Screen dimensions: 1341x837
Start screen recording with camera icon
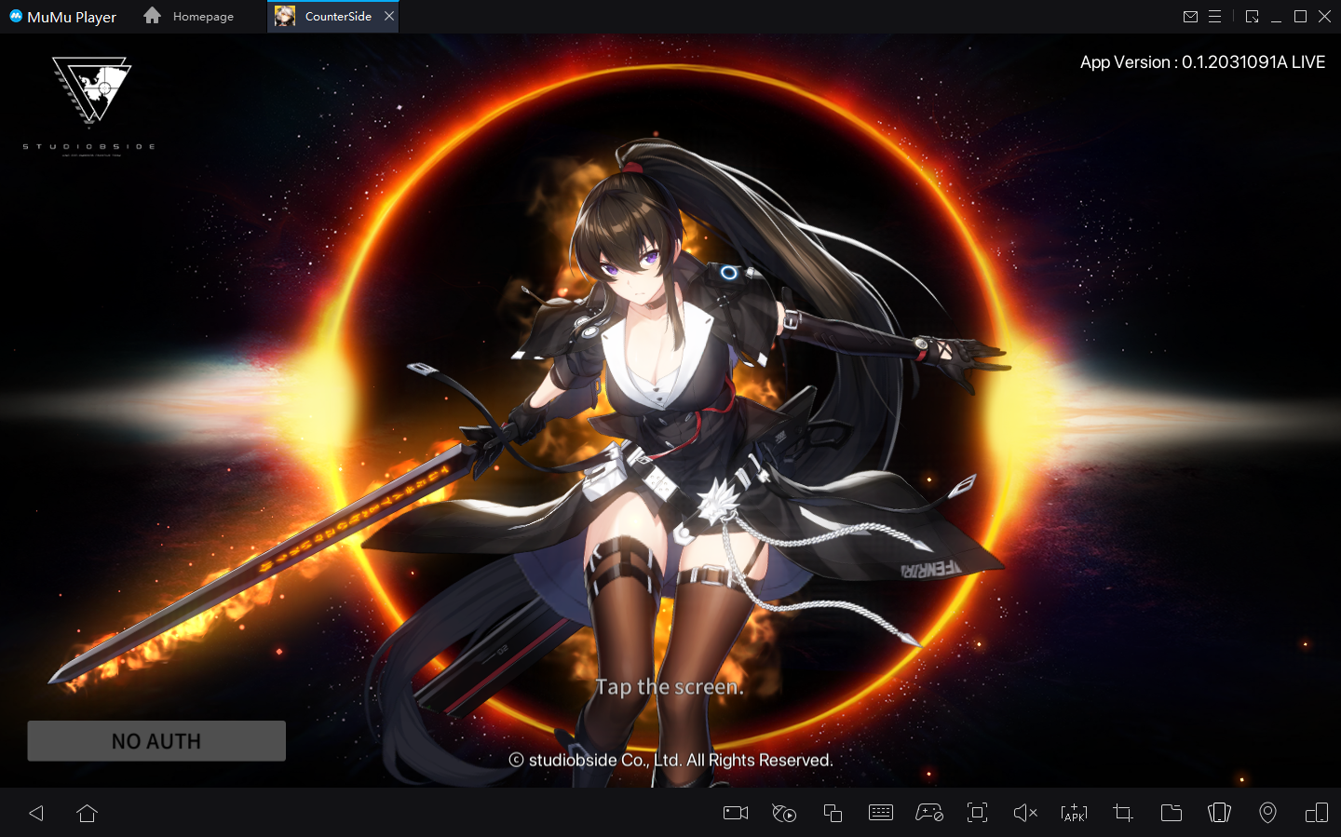pyautogui.click(x=736, y=813)
